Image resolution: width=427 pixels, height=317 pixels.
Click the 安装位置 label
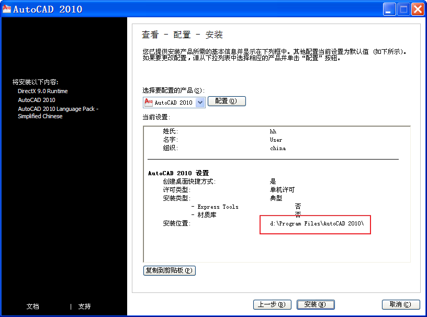coord(177,223)
